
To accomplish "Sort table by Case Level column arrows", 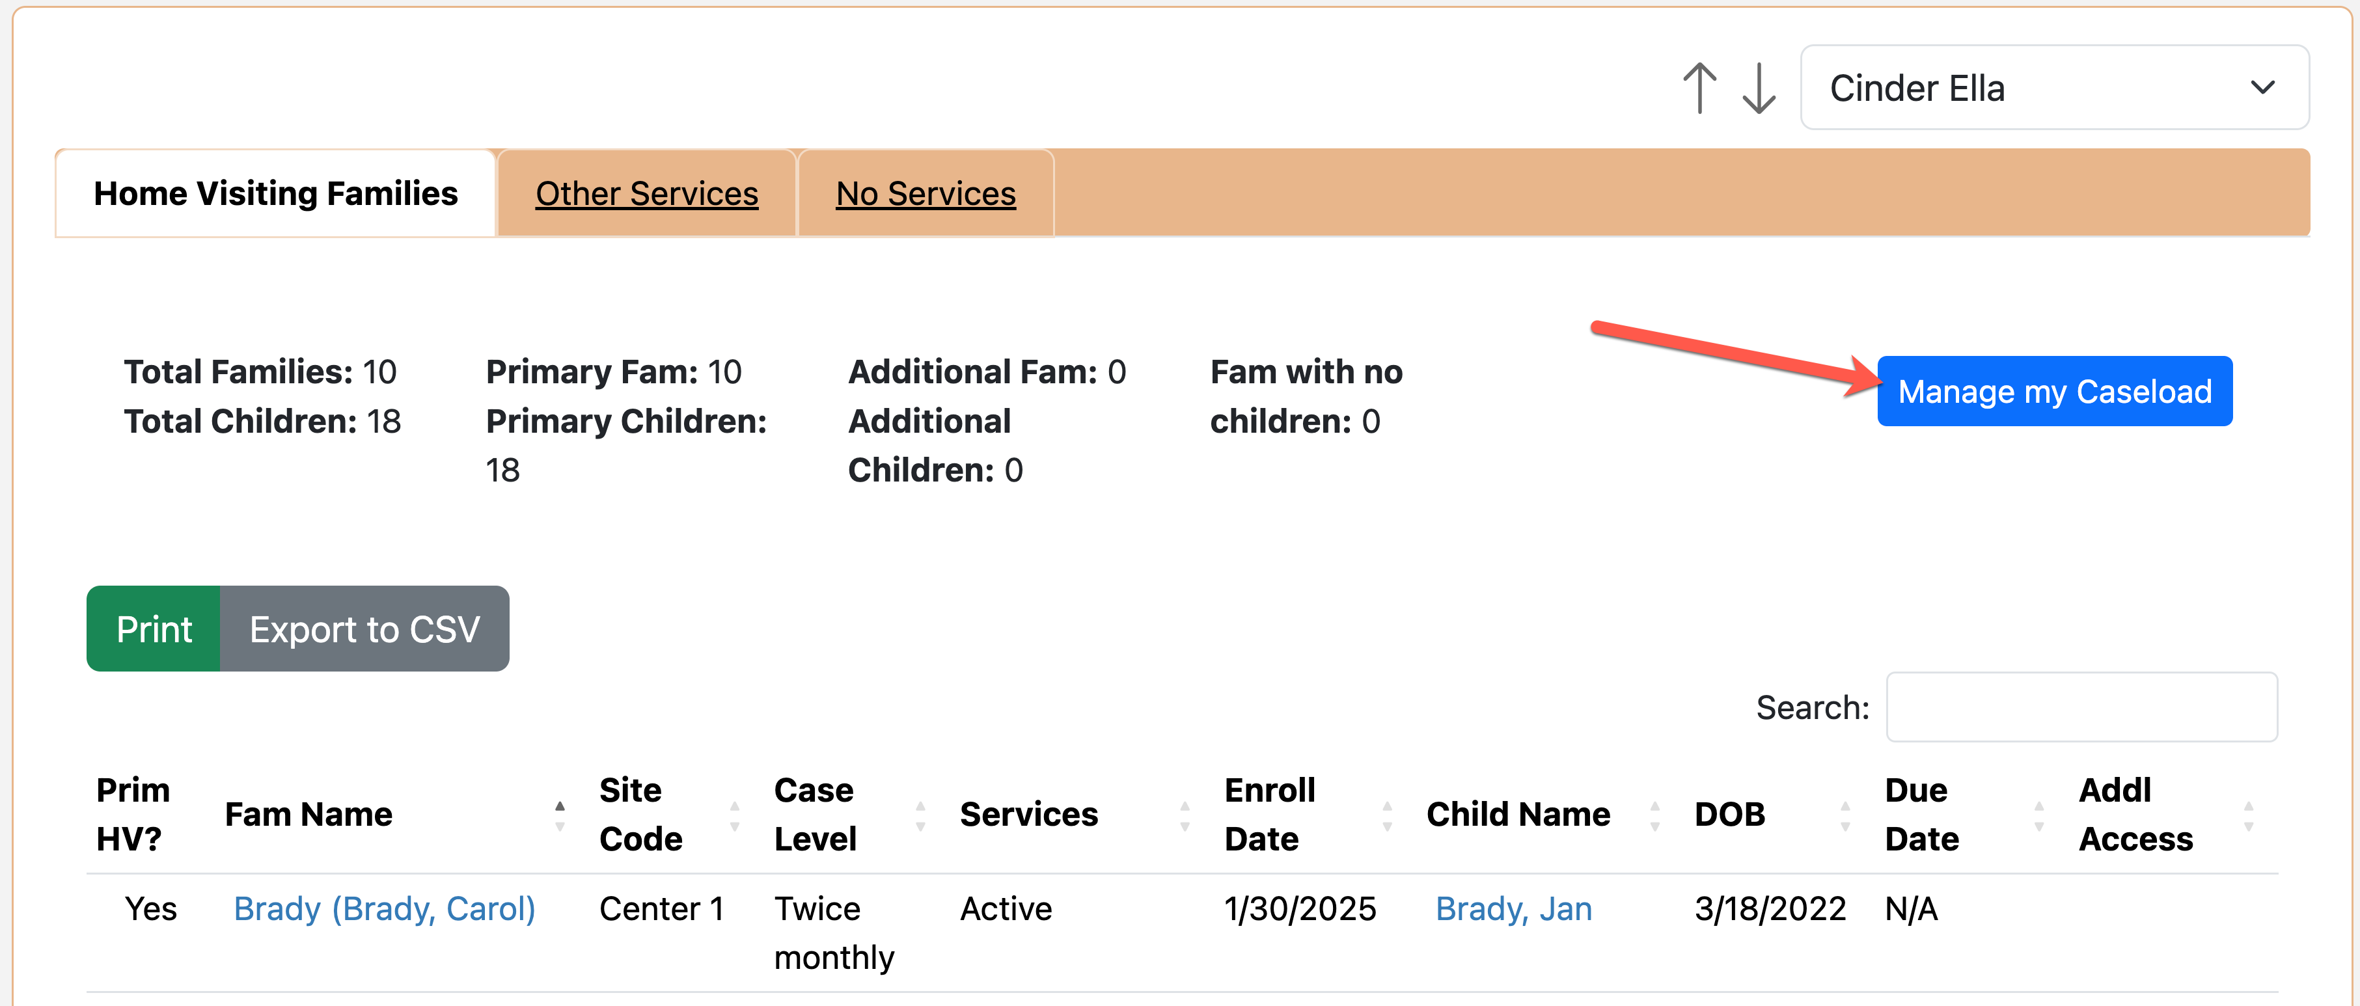I will (x=921, y=815).
